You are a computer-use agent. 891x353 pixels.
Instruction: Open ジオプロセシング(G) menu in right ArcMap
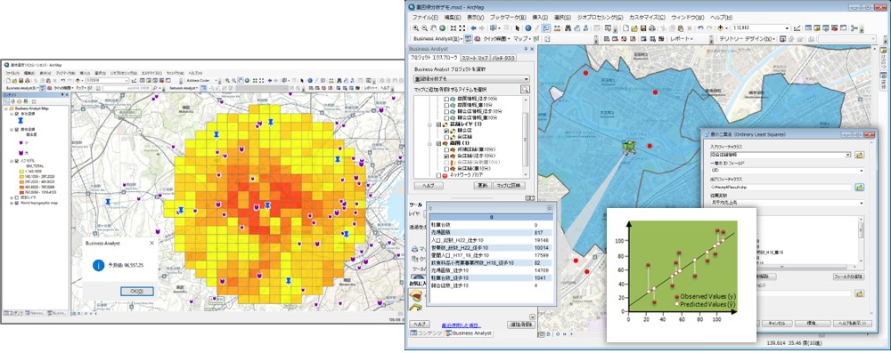coord(601,18)
